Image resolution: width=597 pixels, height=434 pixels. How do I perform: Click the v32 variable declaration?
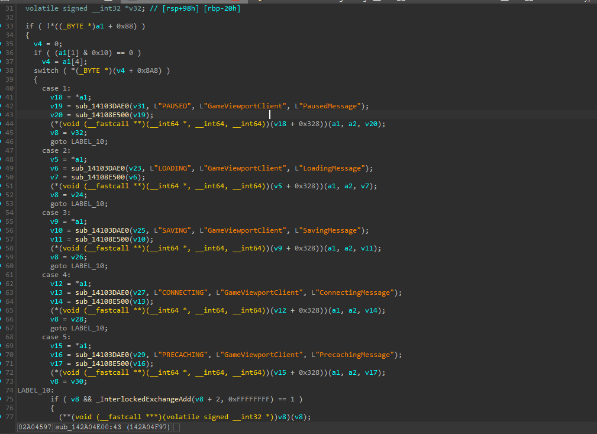85,8
